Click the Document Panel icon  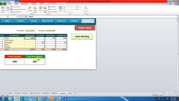pos(86,9)
